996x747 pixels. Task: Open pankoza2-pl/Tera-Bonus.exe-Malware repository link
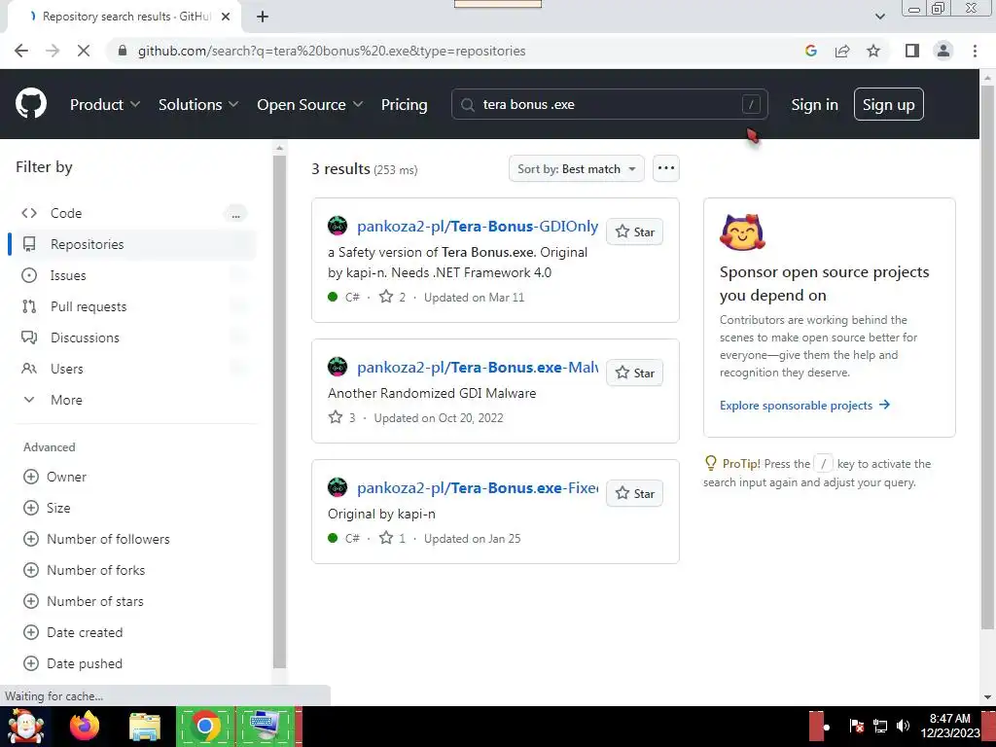[x=477, y=367]
